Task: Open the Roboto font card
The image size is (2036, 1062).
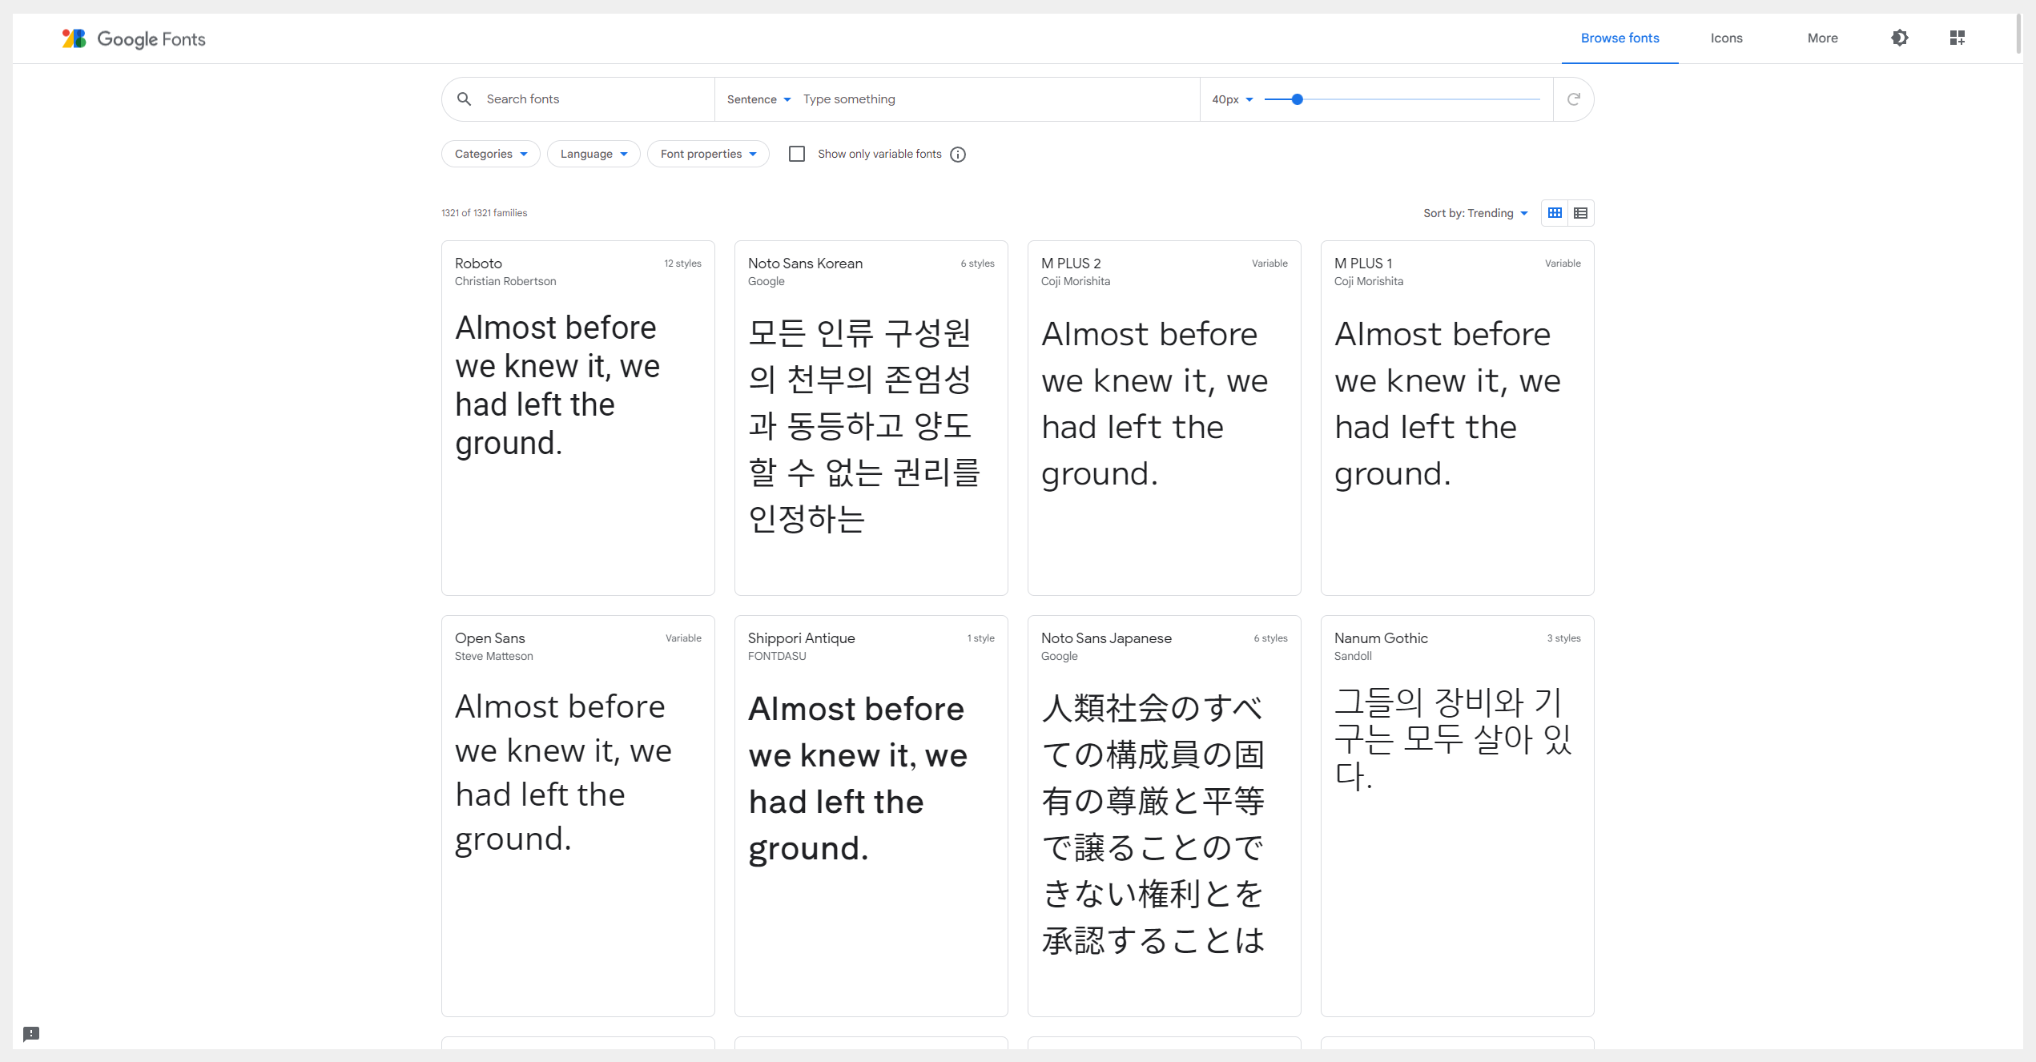Action: coord(577,418)
